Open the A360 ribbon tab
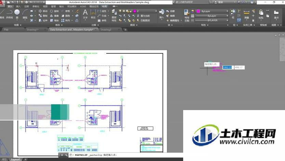This screenshot has width=285, height=161. click(x=83, y=6)
